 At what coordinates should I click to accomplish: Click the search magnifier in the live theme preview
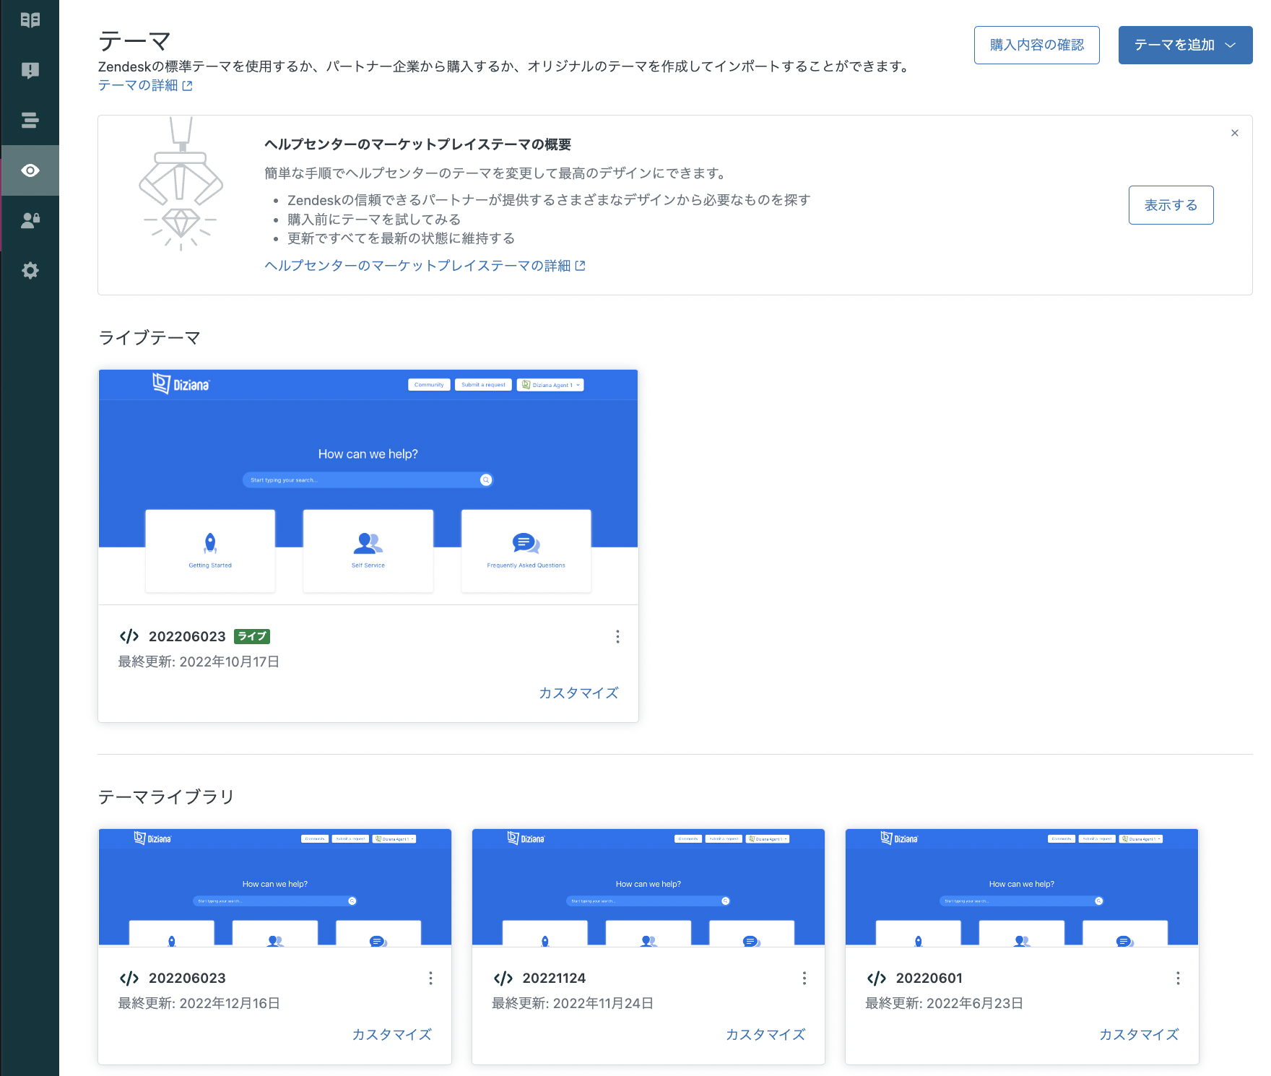pyautogui.click(x=485, y=480)
